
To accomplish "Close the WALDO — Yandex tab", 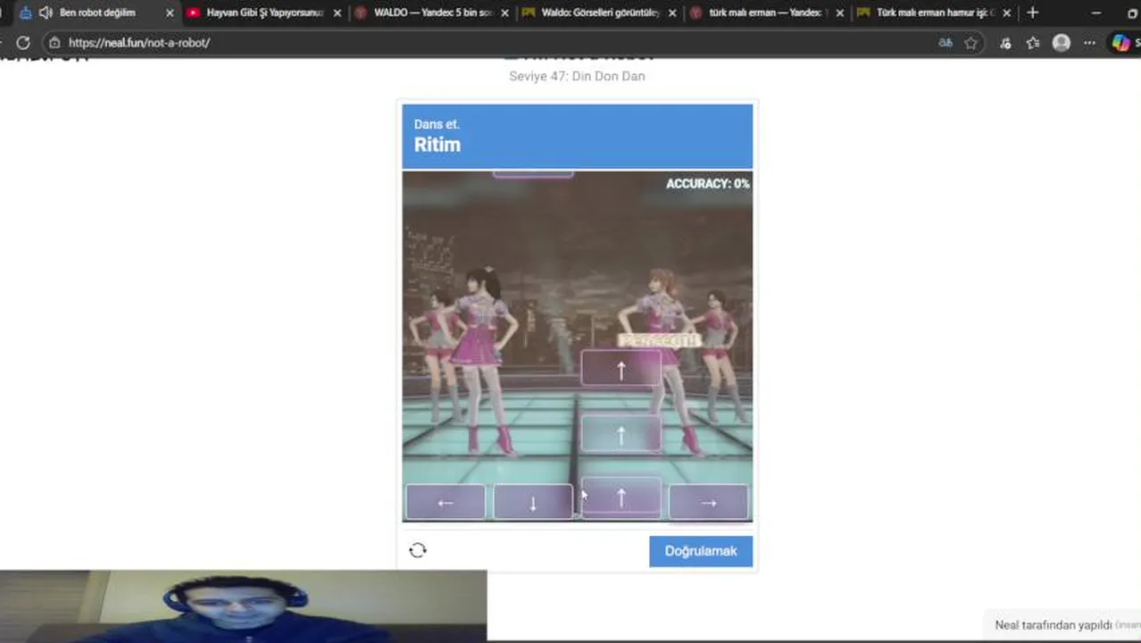I will (x=504, y=13).
